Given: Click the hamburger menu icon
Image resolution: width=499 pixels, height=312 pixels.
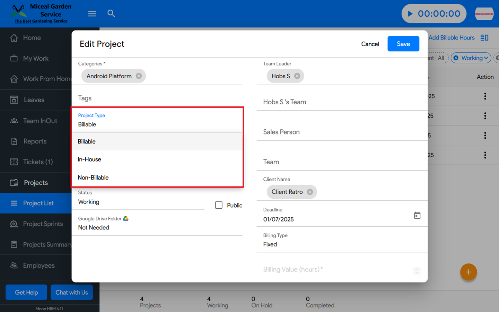Looking at the screenshot, I should pyautogui.click(x=92, y=14).
